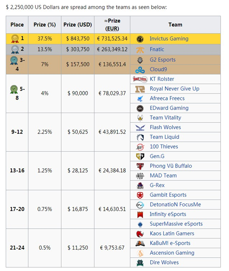
Task: Open the Phong Vũ Buffalo link
Action: 171,166
